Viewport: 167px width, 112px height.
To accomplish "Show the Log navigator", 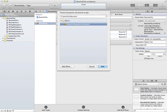I will pyautogui.click(x=30, y=11).
